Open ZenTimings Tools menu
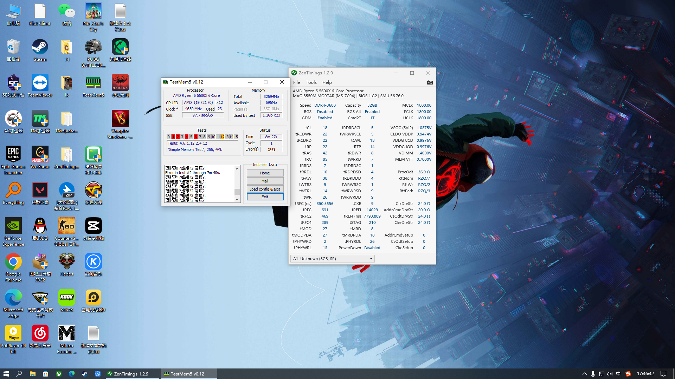The width and height of the screenshot is (675, 379). tap(311, 82)
